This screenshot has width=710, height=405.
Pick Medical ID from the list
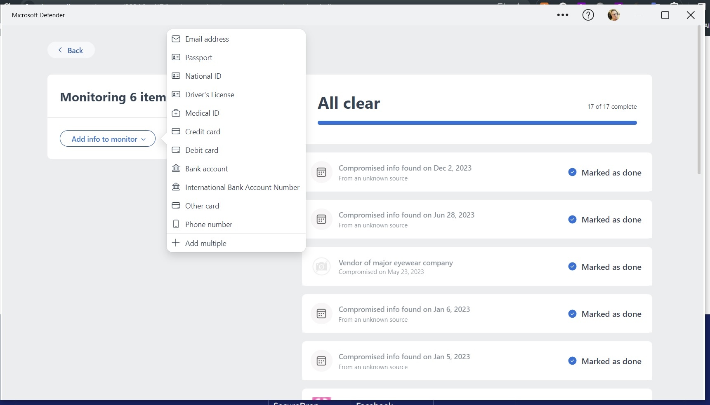click(236, 113)
